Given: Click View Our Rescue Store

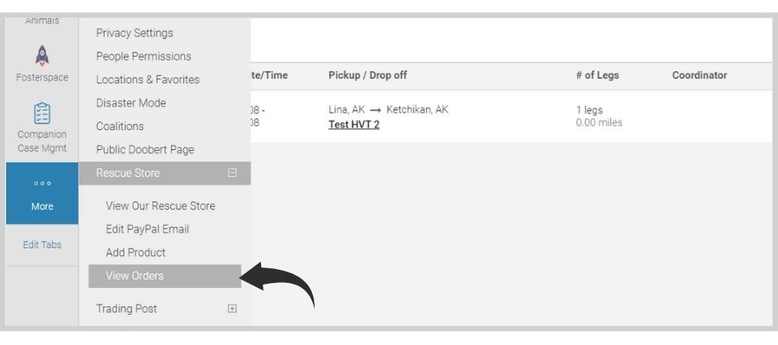Looking at the screenshot, I should [x=160, y=206].
